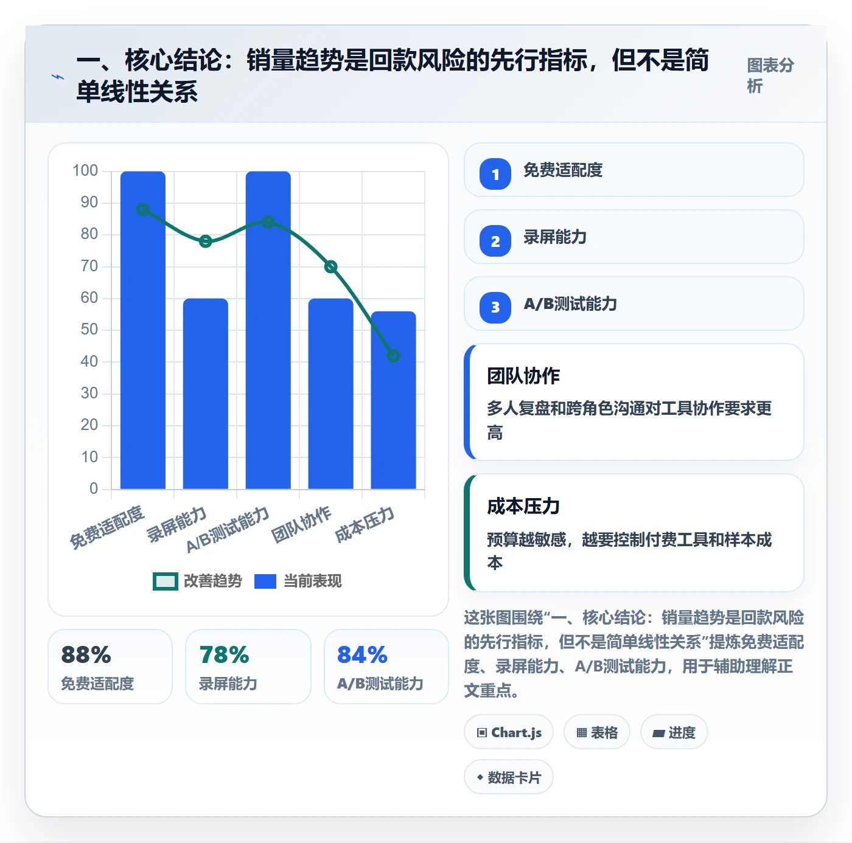Select the 录屏能力 list item
Screen dimensions: 852x843
634,237
